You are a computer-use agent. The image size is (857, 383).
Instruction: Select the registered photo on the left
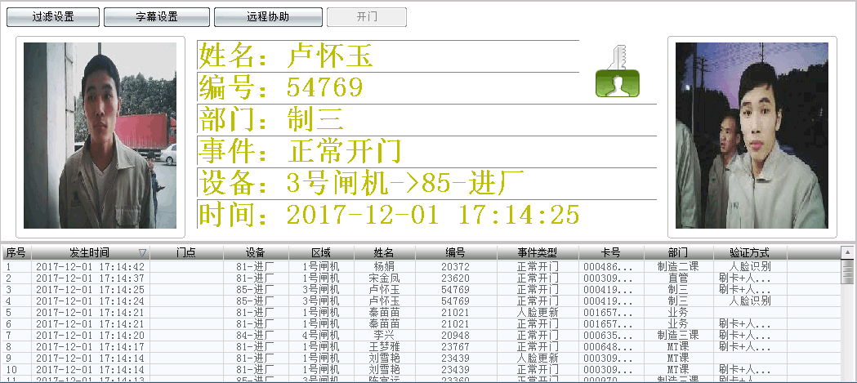100,136
